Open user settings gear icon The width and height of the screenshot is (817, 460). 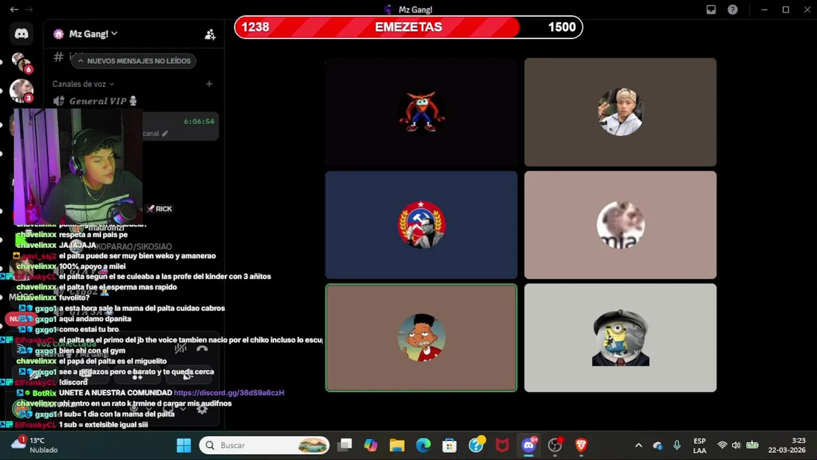202,410
